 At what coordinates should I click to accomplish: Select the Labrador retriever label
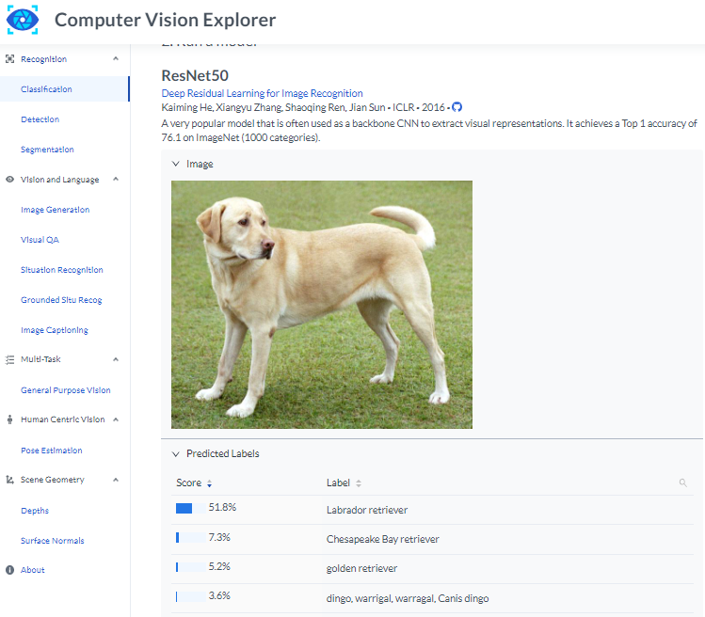pos(367,510)
